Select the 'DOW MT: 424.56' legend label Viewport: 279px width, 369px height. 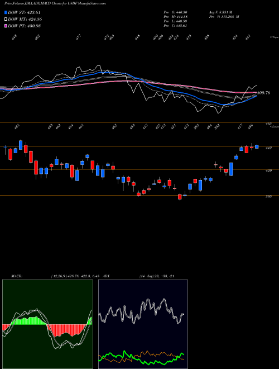point(25,20)
